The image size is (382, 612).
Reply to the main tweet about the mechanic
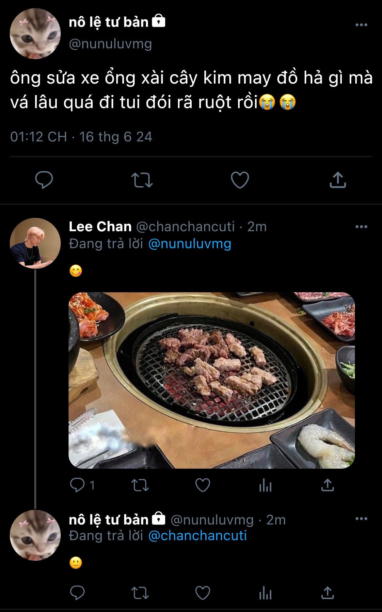pyautogui.click(x=44, y=180)
